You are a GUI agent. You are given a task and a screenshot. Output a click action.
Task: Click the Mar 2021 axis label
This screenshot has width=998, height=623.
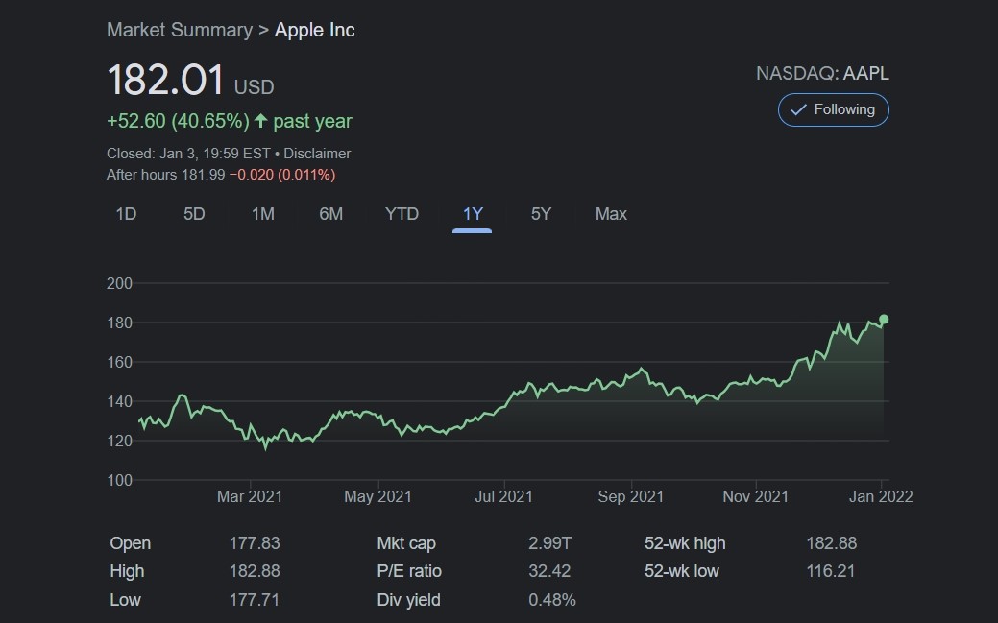click(x=250, y=496)
